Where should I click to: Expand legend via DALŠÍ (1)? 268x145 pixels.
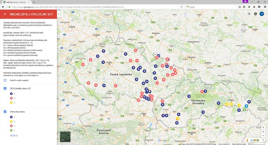coord(14,136)
